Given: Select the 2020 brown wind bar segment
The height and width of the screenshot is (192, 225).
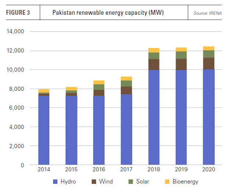Looking at the screenshot, I should click(x=208, y=63).
